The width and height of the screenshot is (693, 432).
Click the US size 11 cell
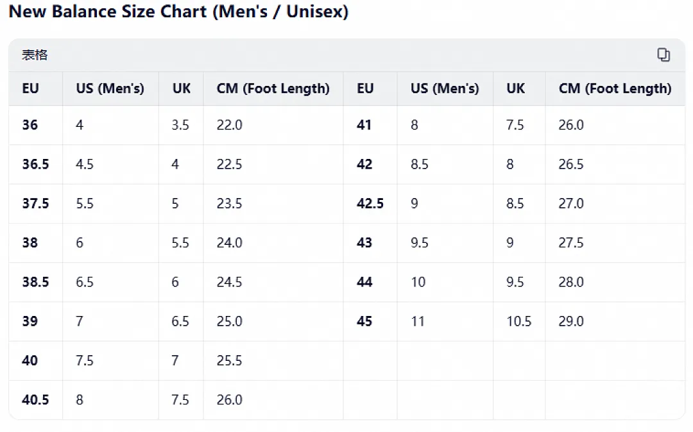point(418,321)
